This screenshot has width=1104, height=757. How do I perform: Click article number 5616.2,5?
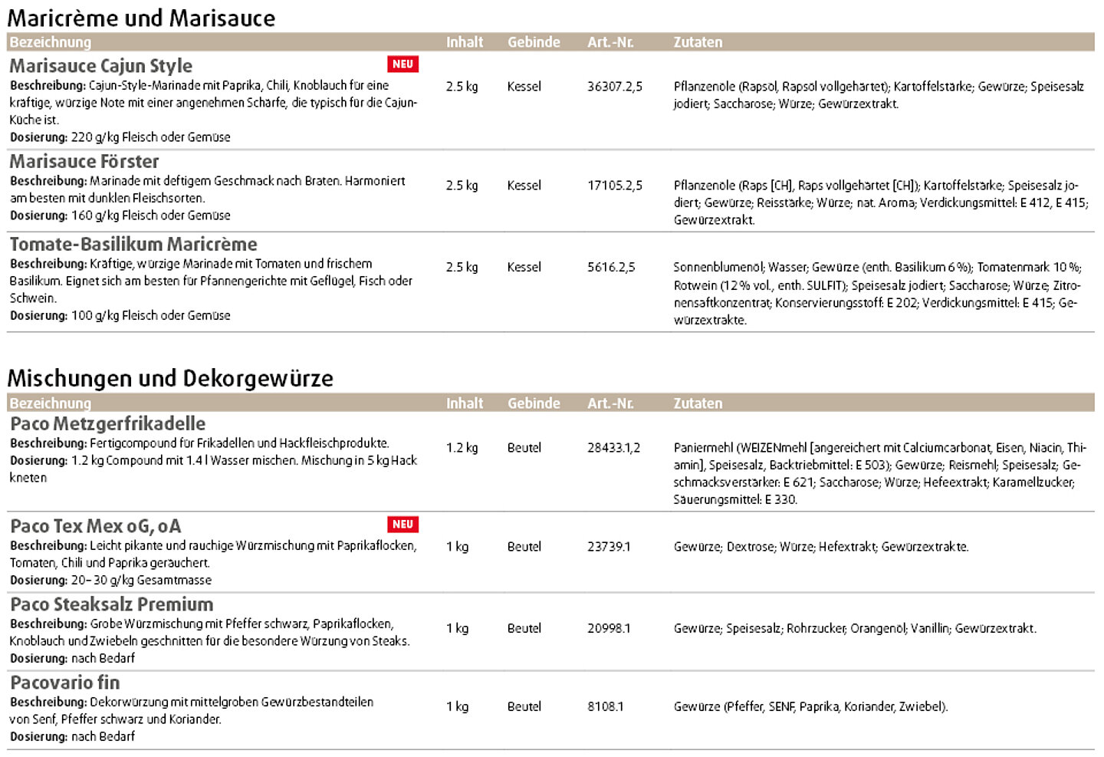pos(611,268)
